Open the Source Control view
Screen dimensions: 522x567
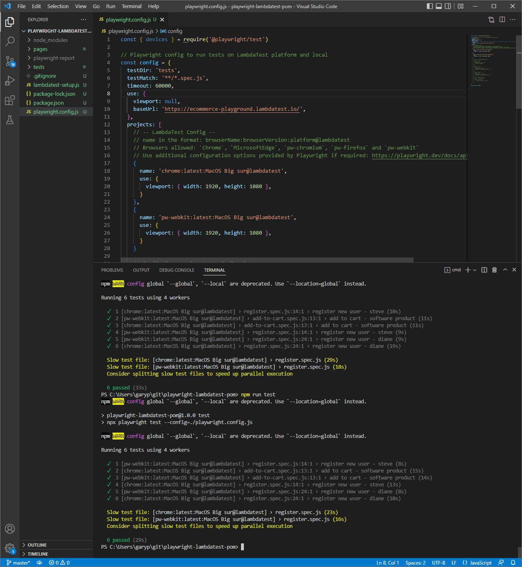pyautogui.click(x=10, y=61)
